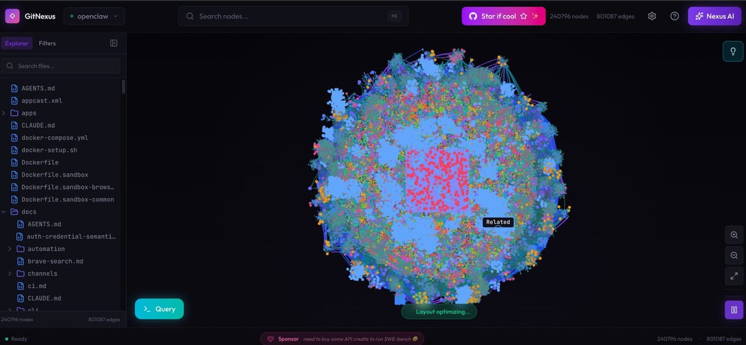Switch to the Filters tab
Image resolution: width=746 pixels, height=345 pixels.
pos(47,44)
